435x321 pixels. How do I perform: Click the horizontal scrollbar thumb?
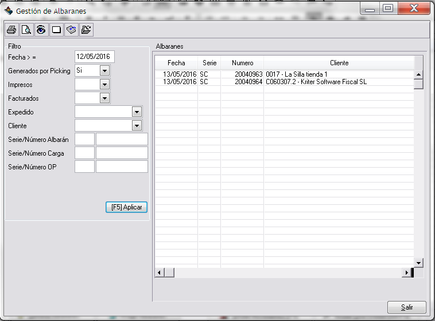tap(169, 272)
